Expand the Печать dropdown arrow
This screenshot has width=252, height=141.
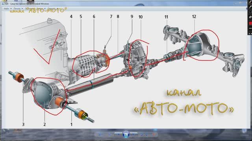pyautogui.click(x=22, y=9)
